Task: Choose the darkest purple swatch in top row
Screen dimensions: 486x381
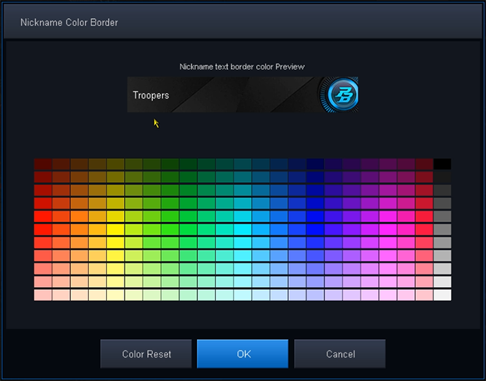Action: point(351,164)
